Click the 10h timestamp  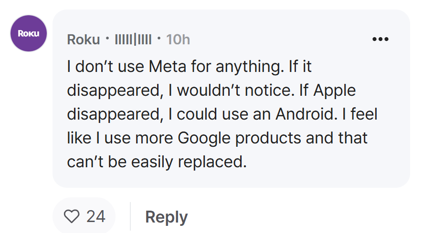[178, 40]
